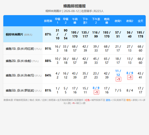Image resolution: width=149 pixels, height=135 pixels.
Task: Click the 夜宵2 column header
Action: tap(130, 21)
